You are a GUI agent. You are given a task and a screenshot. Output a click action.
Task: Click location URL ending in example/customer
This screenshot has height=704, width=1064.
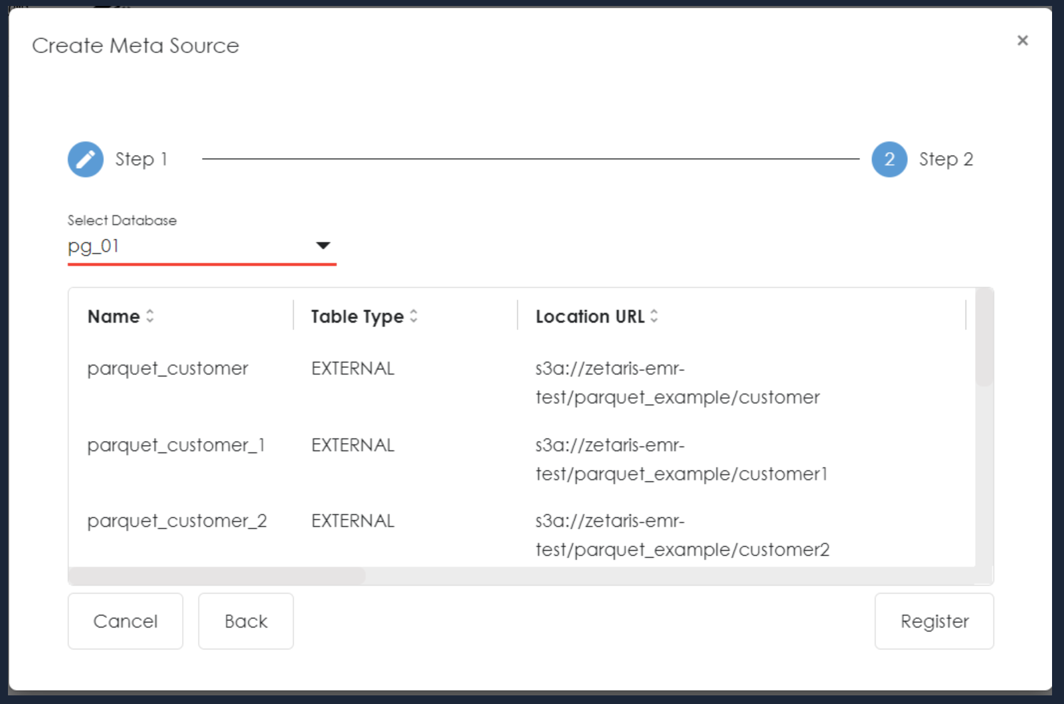(677, 383)
